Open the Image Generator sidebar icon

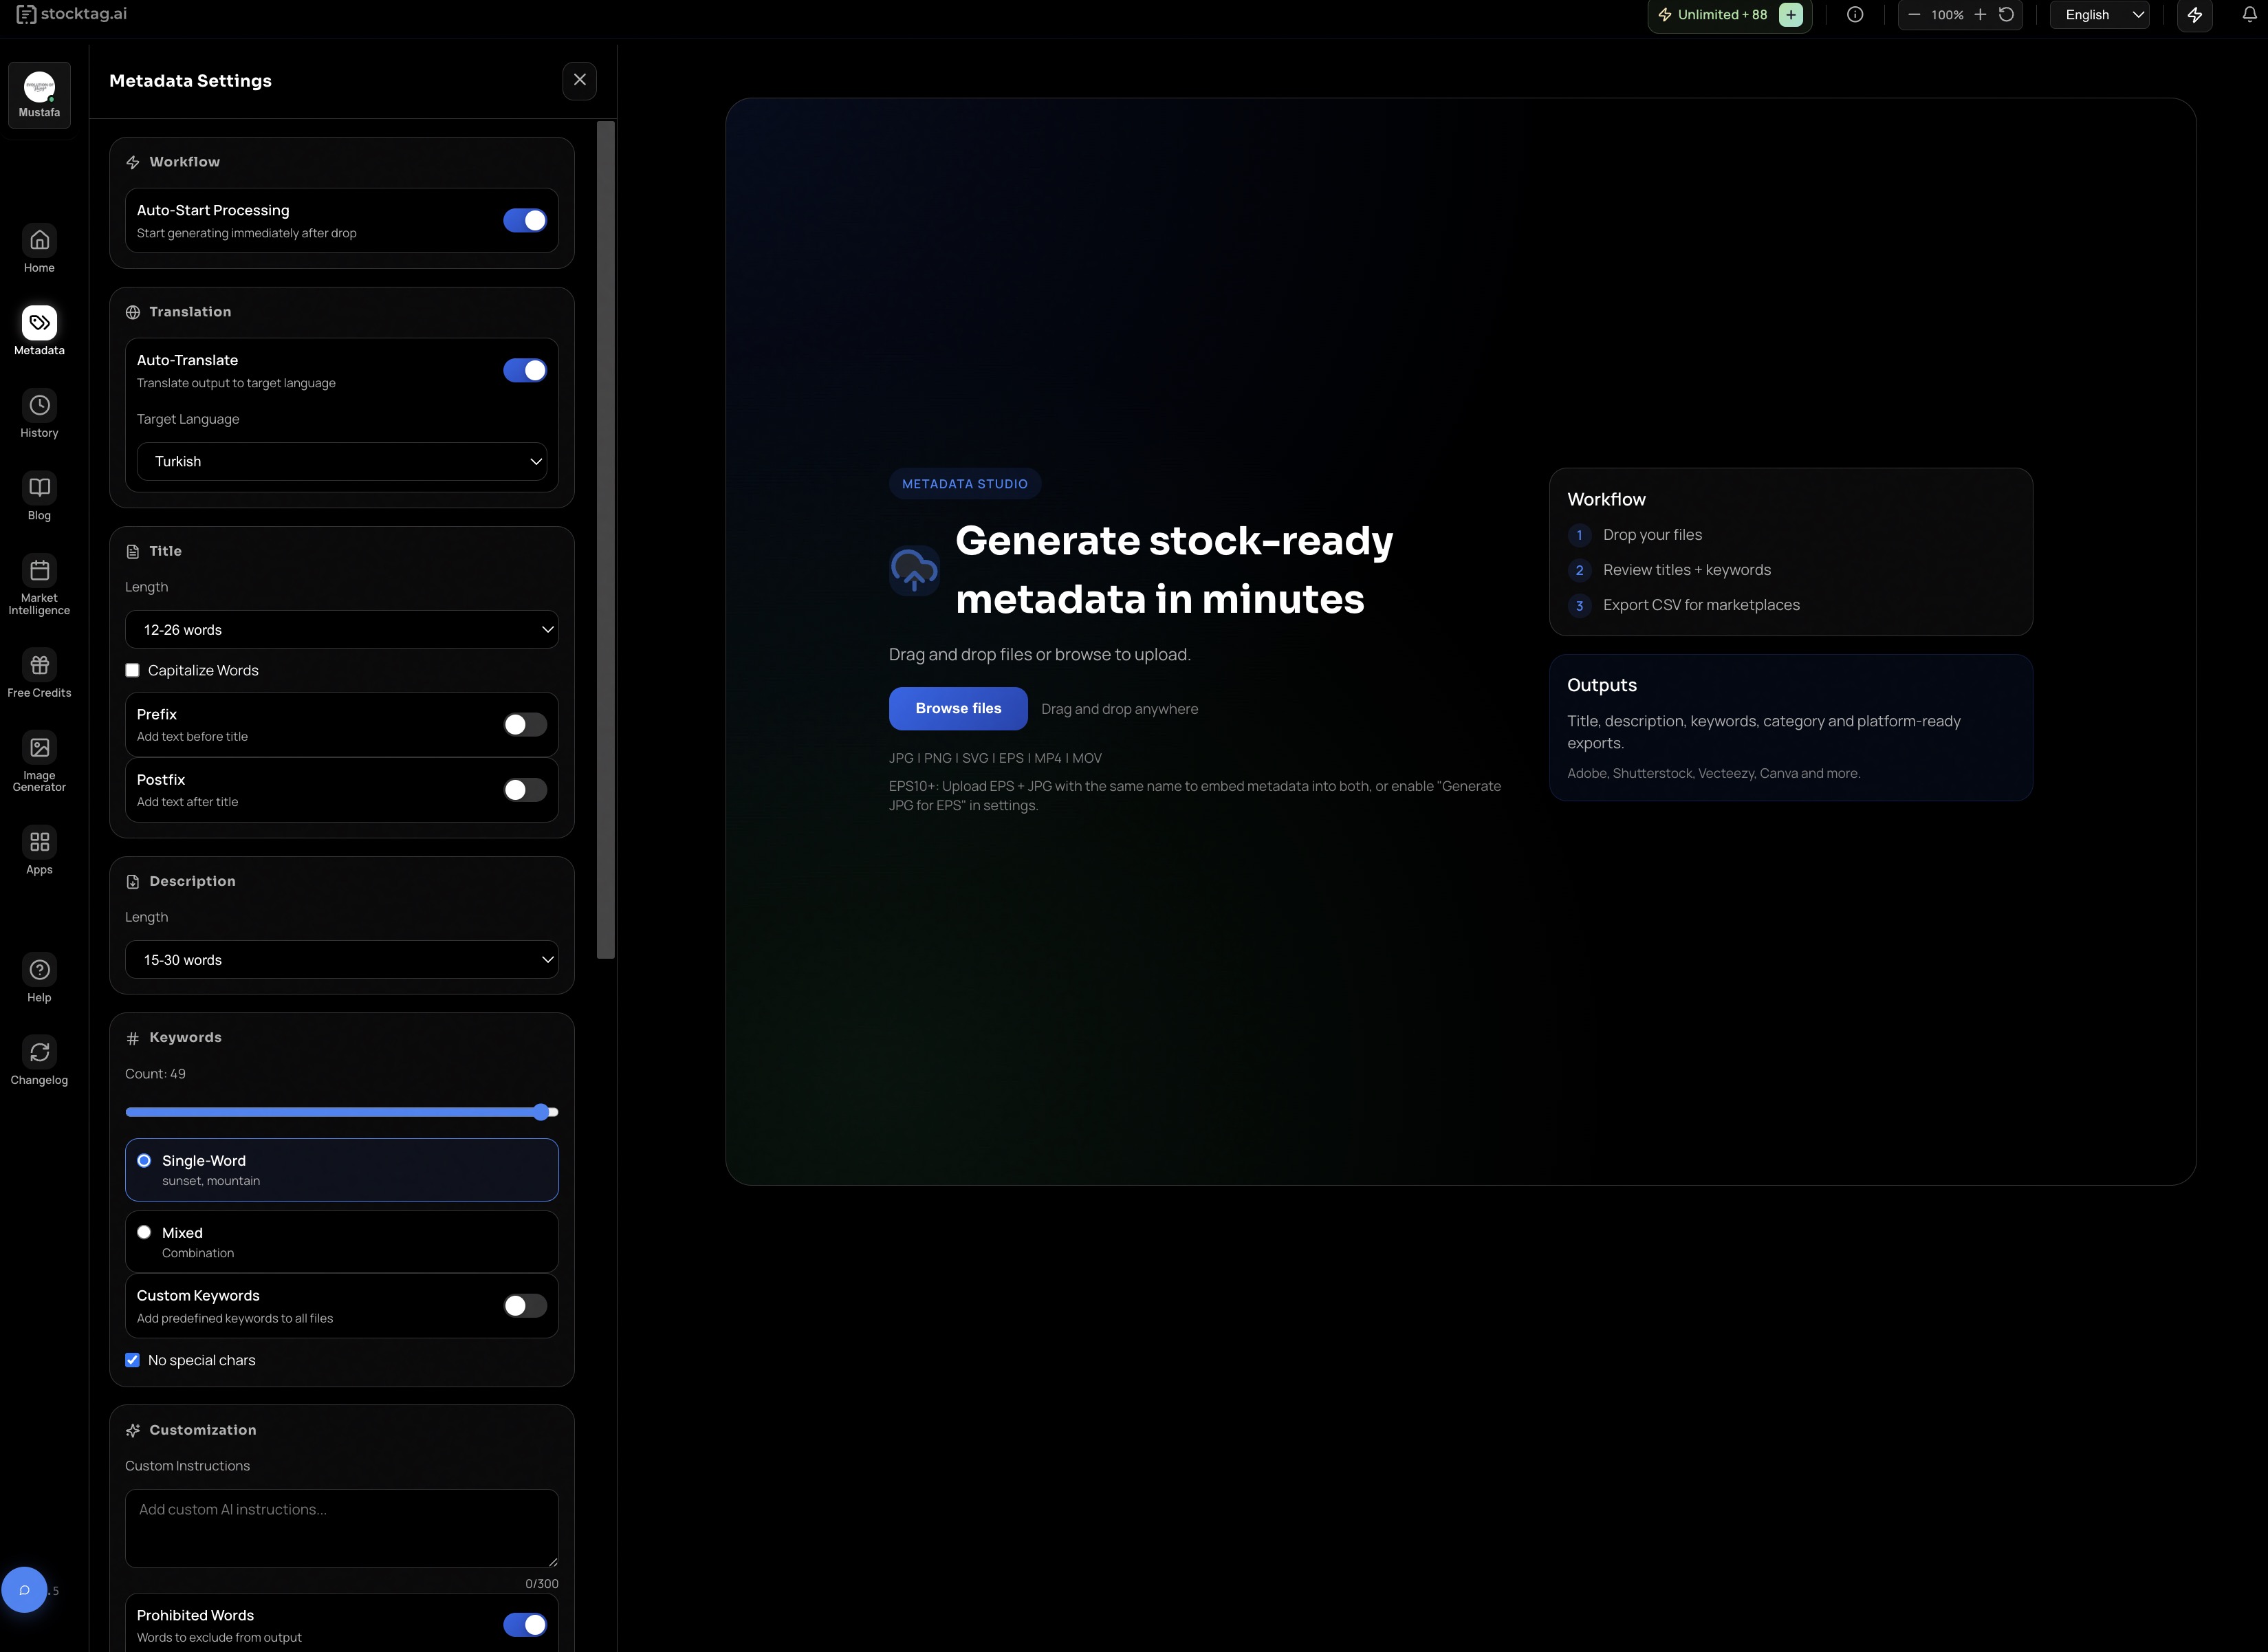[39, 748]
